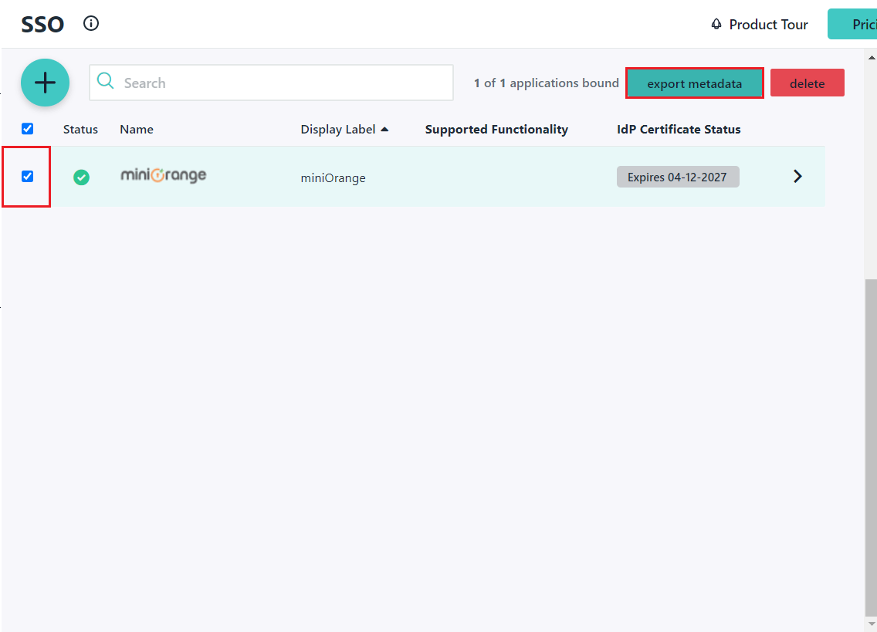The height and width of the screenshot is (632, 877).
Task: Click the round plus add application button
Action: coord(46,83)
